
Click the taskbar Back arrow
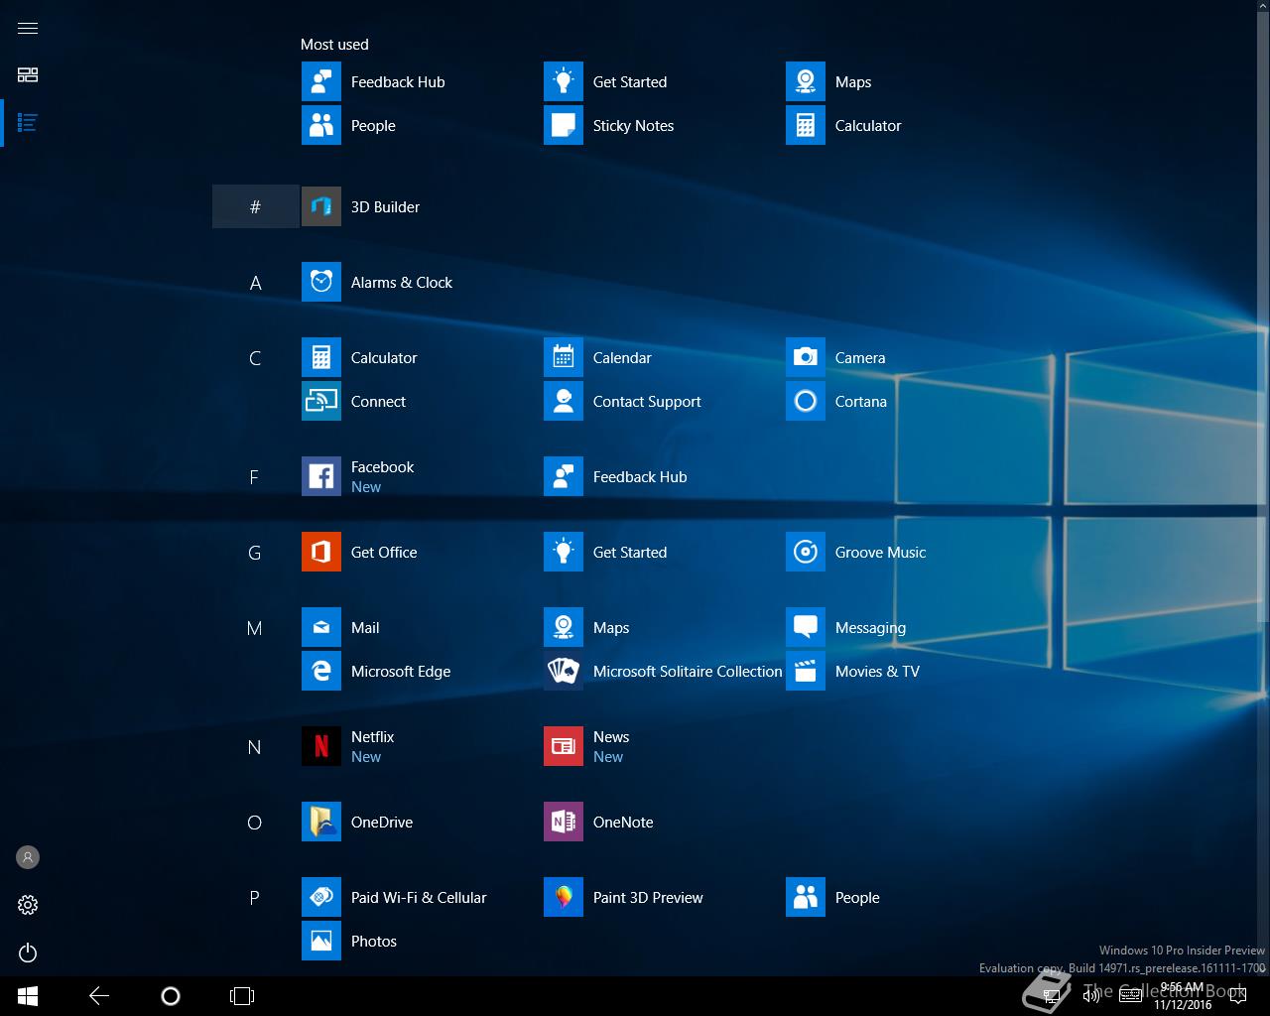(x=99, y=996)
